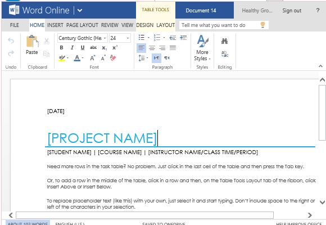Click the Sign out link
Image resolution: width=326 pixels, height=225 pixels.
292,11
